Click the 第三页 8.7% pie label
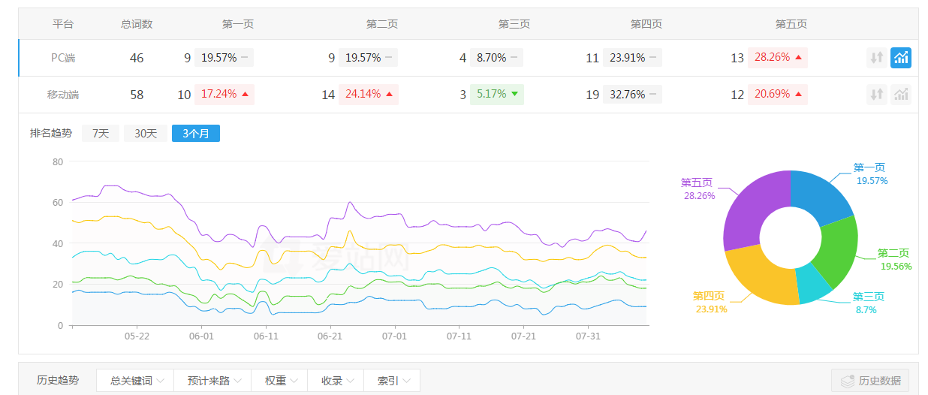Viewport: 928px width, 395px height. 869,303
